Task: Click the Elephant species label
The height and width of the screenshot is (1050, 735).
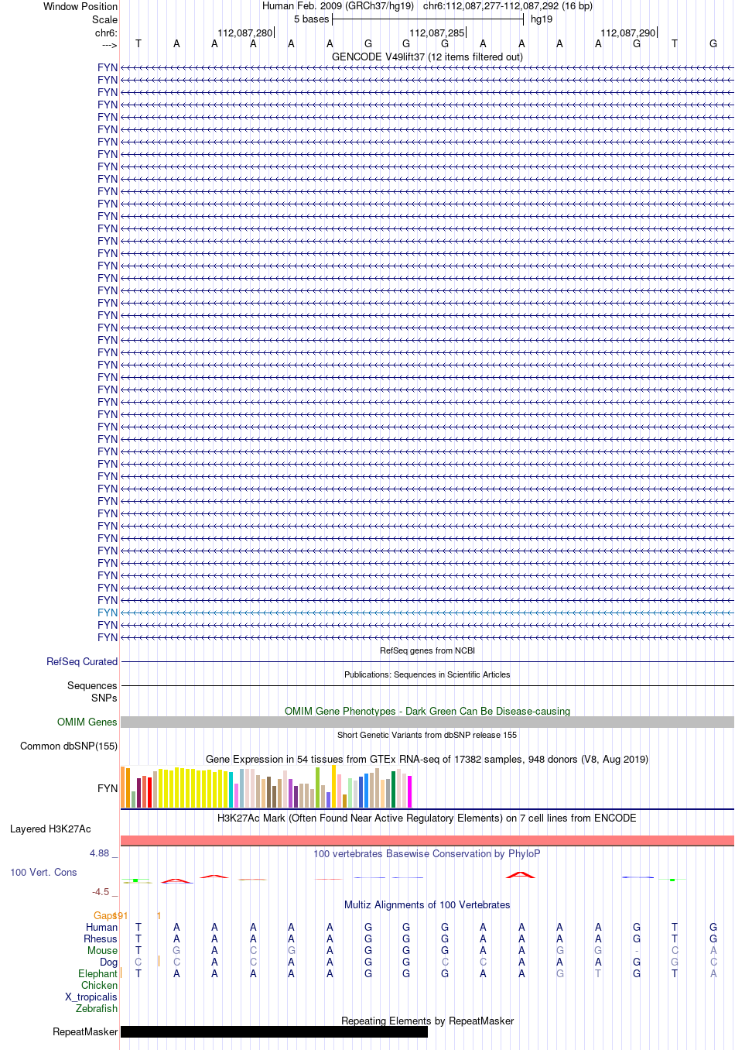Action: (98, 973)
